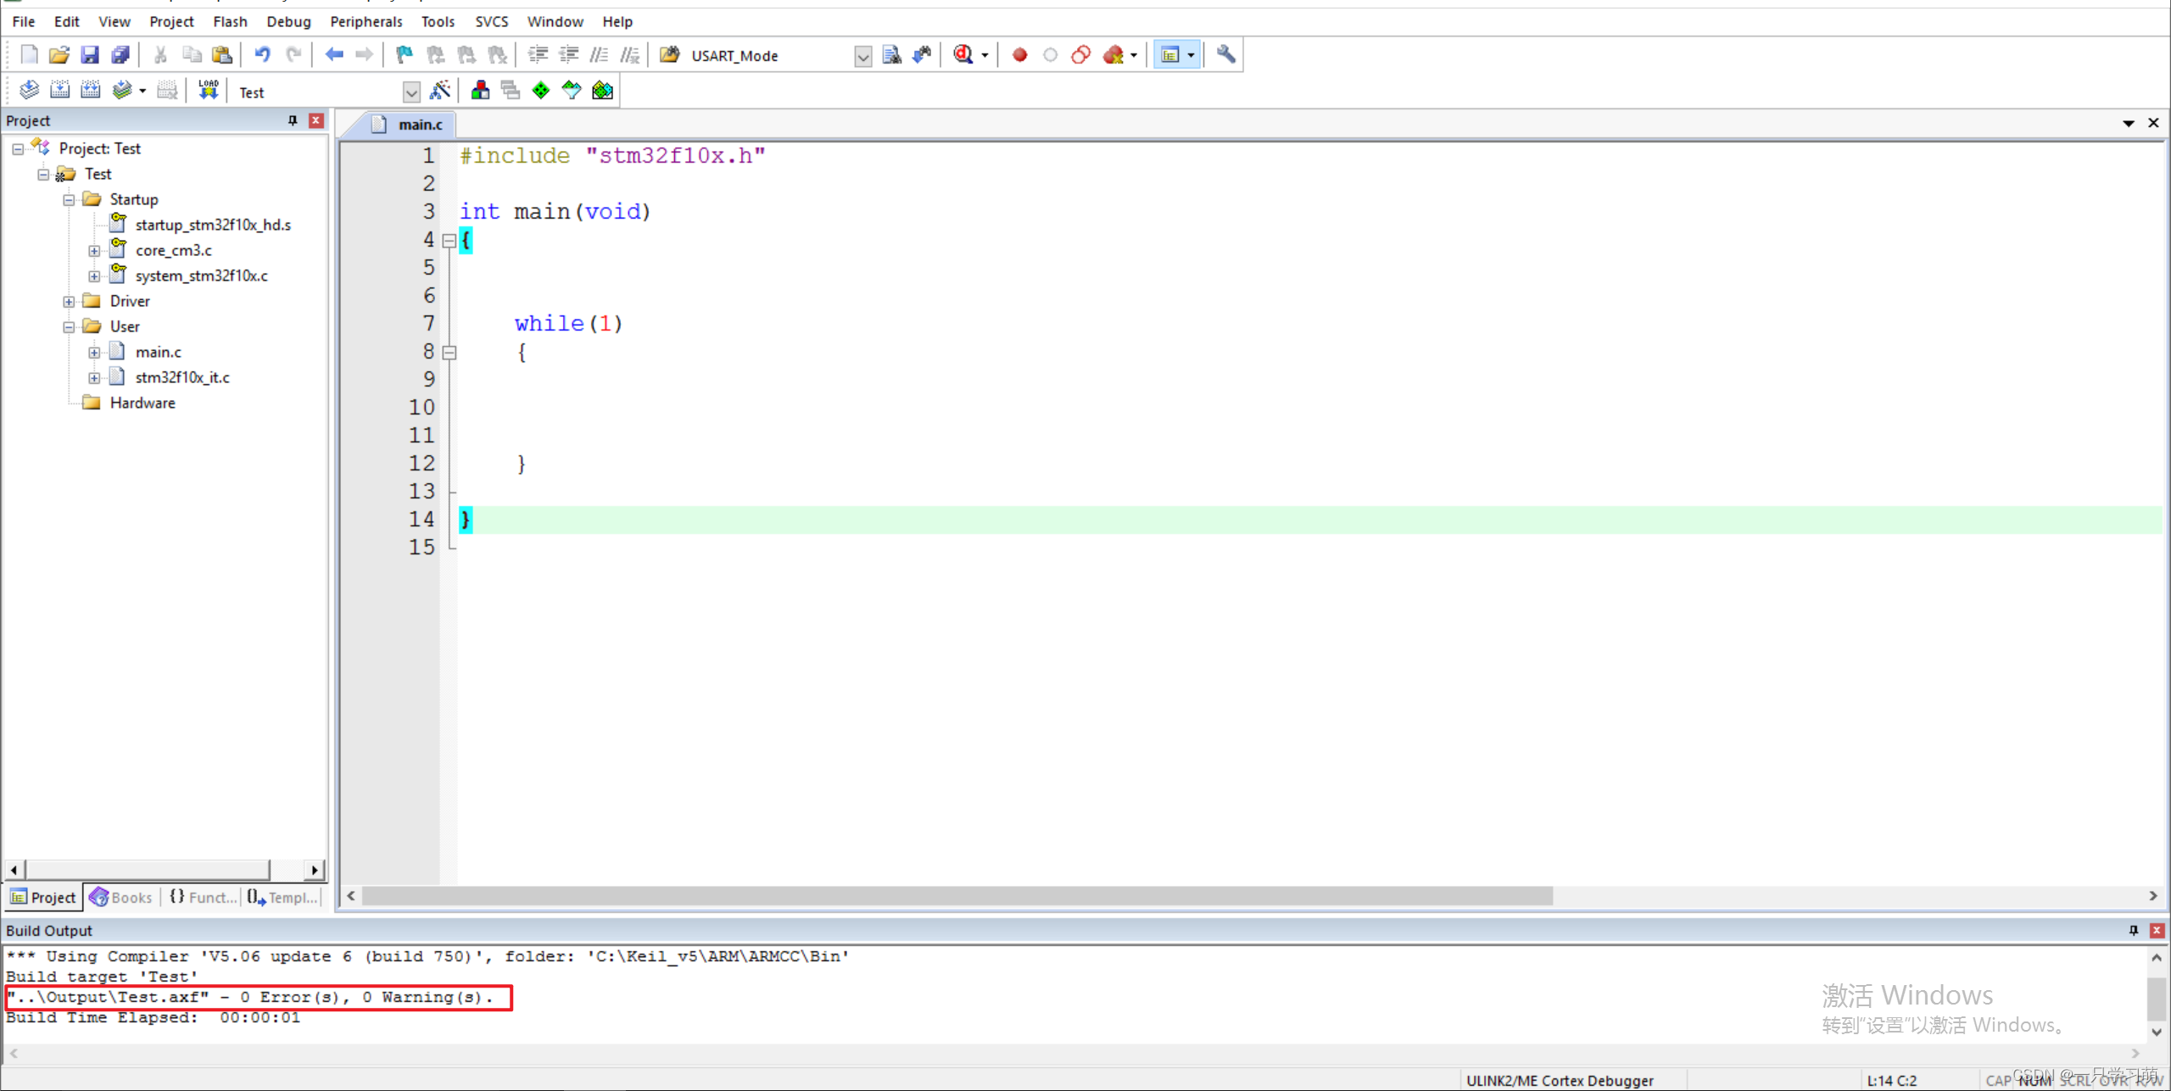
Task: Expand the Driver folder in the project tree
Action: [x=70, y=301]
